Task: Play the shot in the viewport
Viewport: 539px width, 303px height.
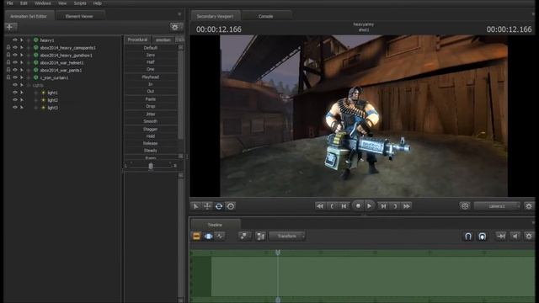Action: point(369,205)
